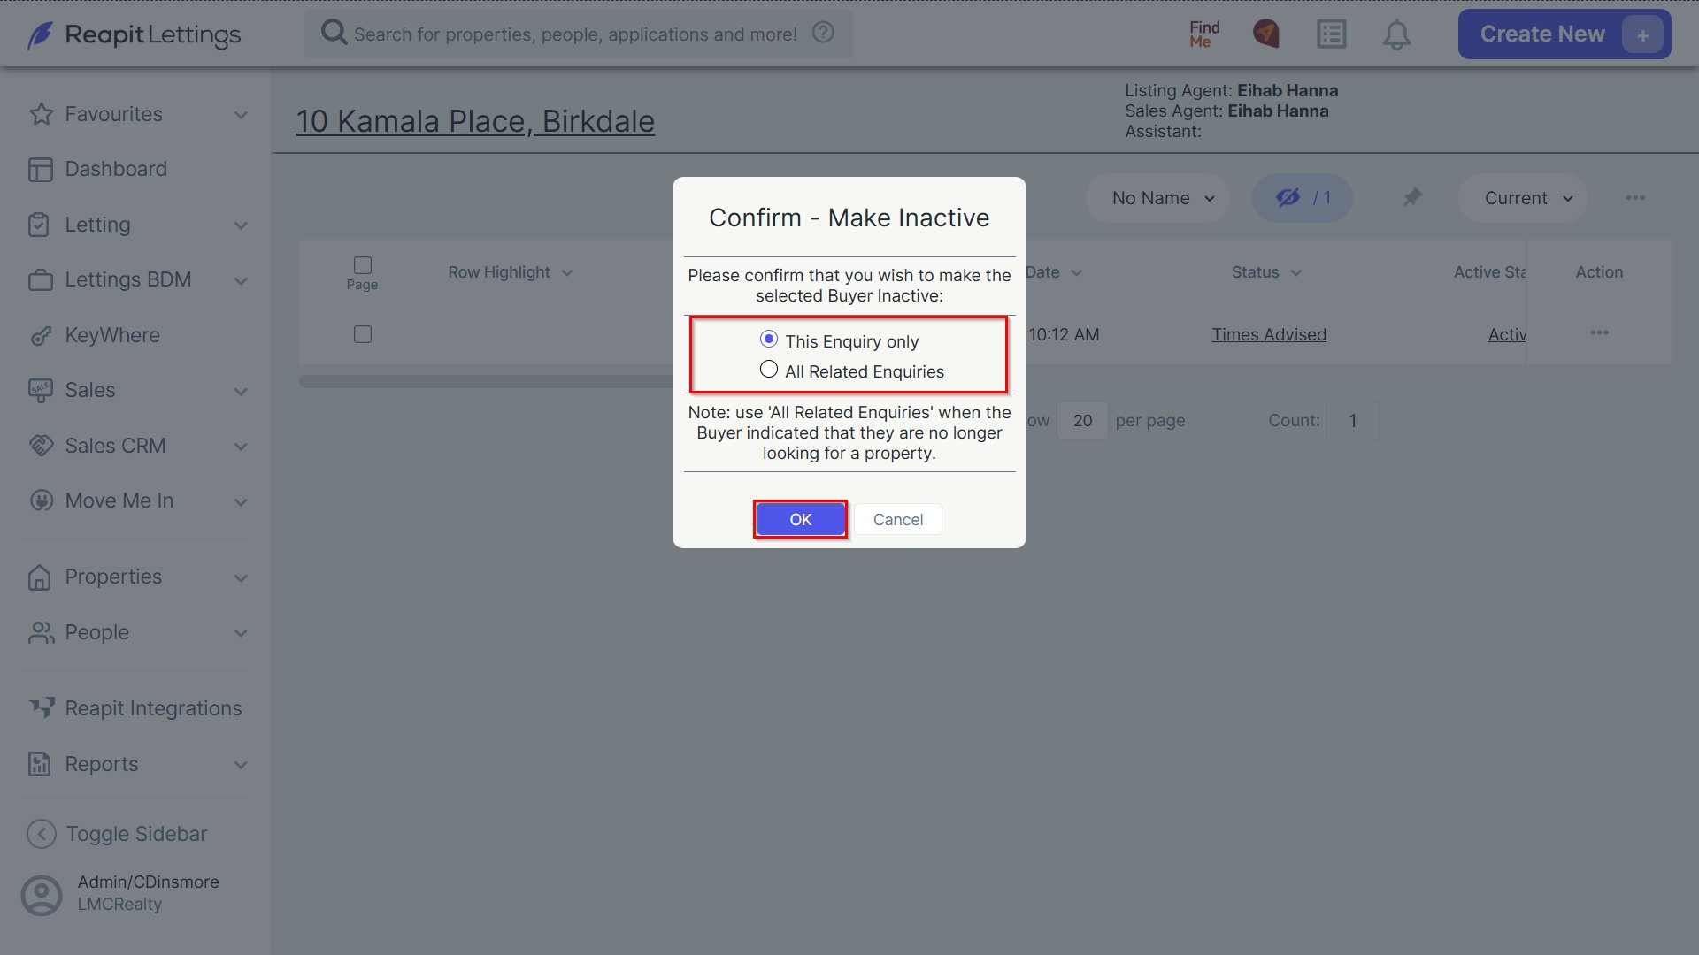Select the All Related Enquiries radio
Screen dimensions: 1699x955
pyautogui.click(x=768, y=370)
